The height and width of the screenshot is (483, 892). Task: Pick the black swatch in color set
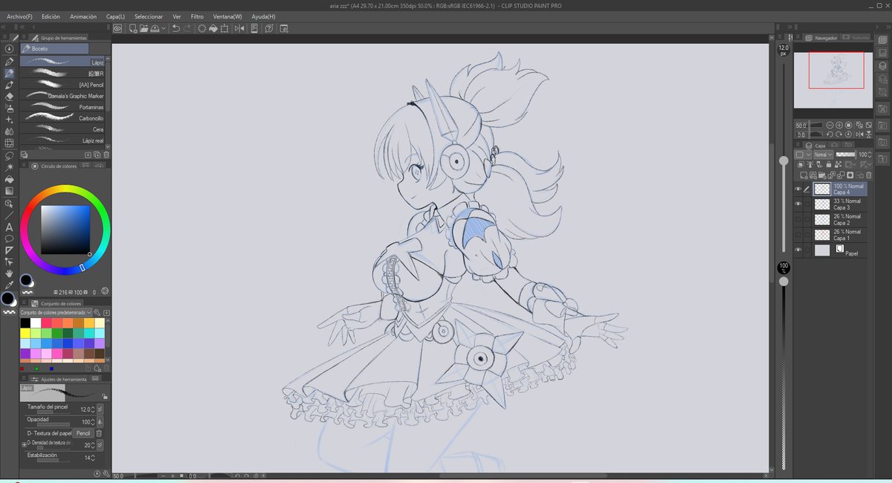(25, 324)
